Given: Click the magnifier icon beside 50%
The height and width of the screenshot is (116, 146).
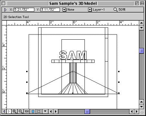Looking at the screenshot, I should [115, 10].
